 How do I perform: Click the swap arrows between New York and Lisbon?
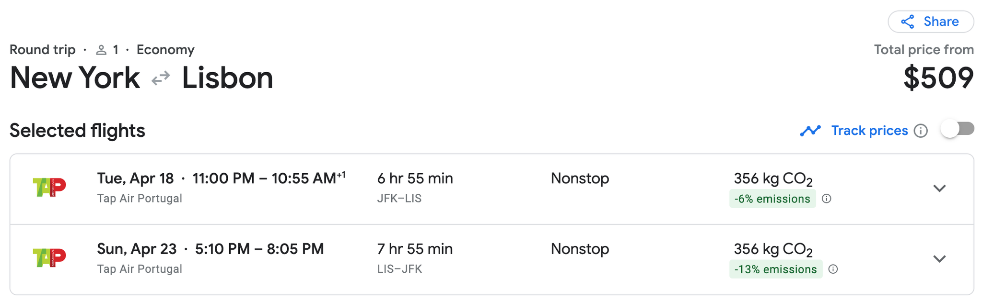pyautogui.click(x=161, y=78)
